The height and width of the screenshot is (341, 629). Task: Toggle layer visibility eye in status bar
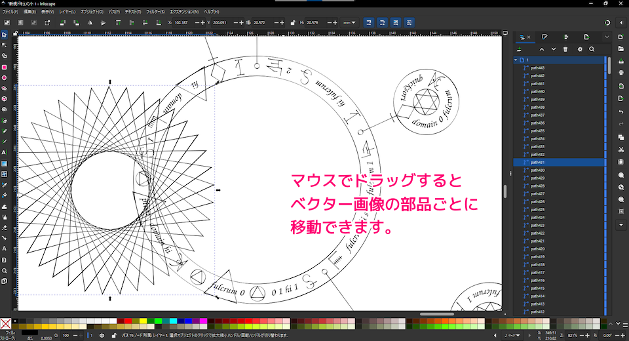coord(102,335)
